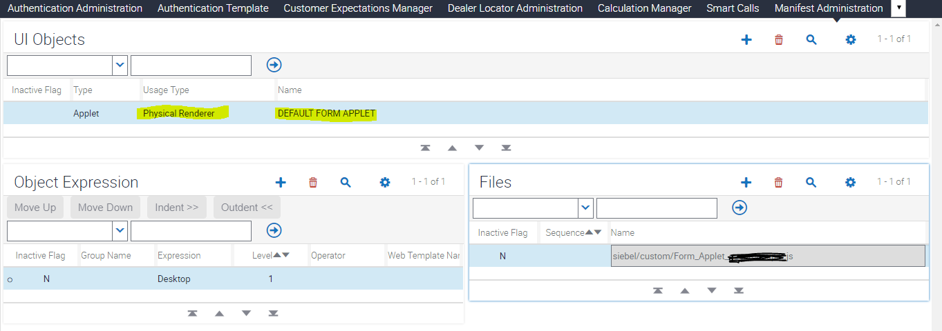The image size is (942, 331).
Task: Open UI Objects settings gear menu
Action: [x=851, y=40]
